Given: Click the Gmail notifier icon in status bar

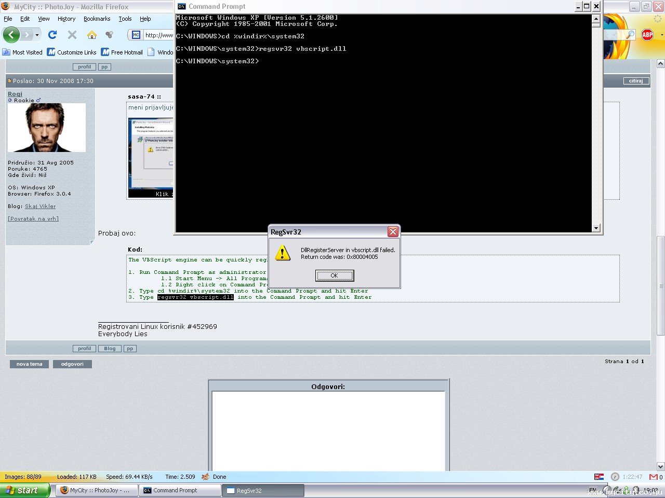Looking at the screenshot, I should coord(654,477).
